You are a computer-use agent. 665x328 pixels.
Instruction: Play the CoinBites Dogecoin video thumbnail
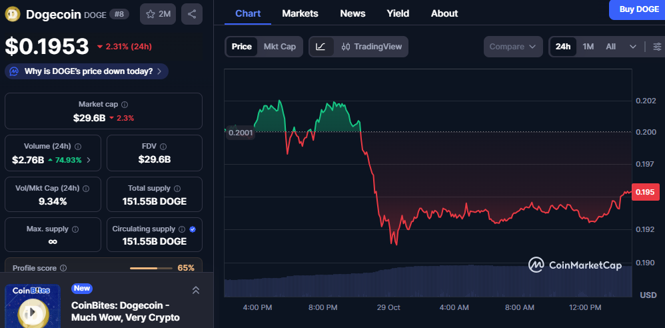coord(33,309)
